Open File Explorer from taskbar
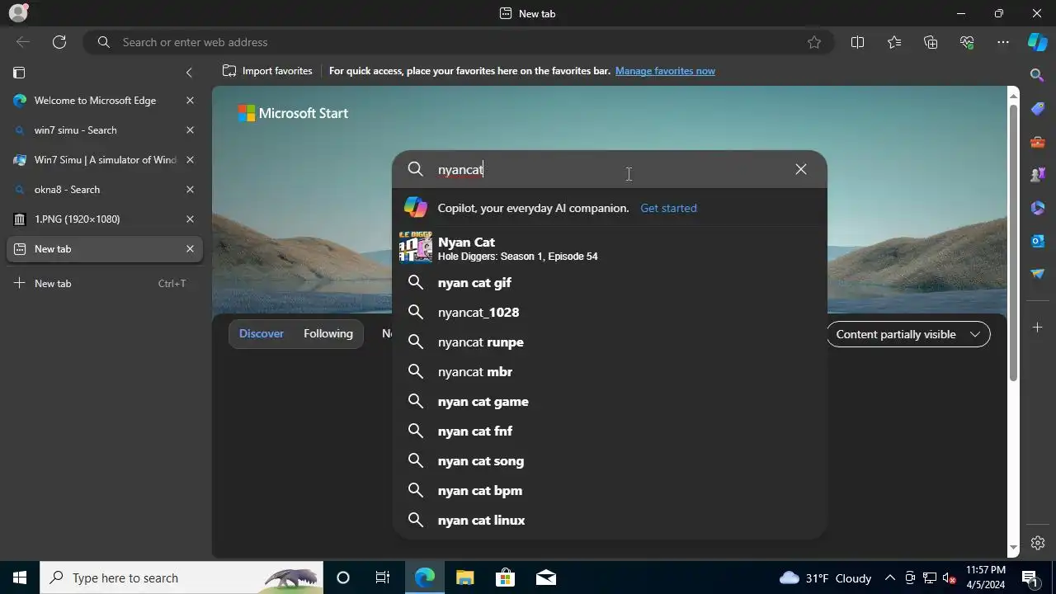1056x594 pixels. tap(464, 577)
